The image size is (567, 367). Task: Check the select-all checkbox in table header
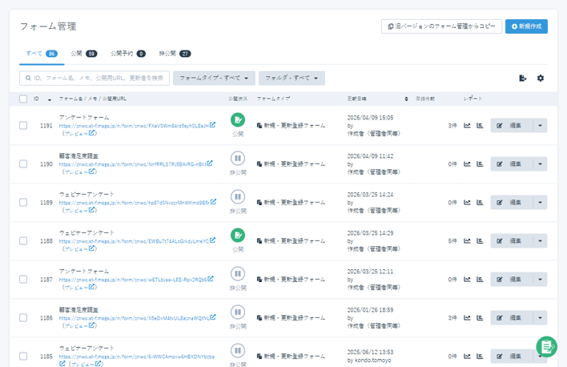[23, 99]
